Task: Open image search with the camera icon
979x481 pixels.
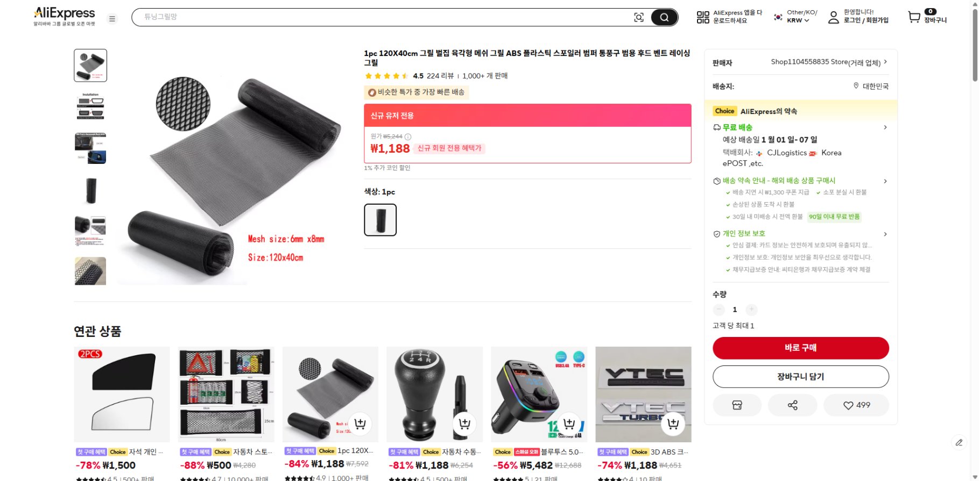Action: [638, 17]
